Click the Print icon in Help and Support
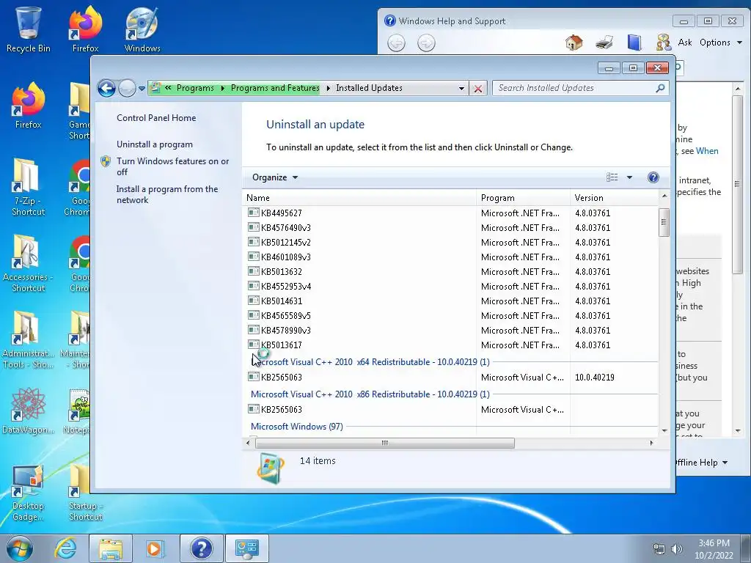 604,43
